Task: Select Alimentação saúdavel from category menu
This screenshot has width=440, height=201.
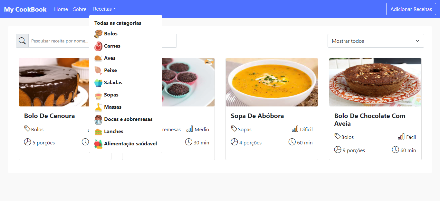Action: pos(130,144)
